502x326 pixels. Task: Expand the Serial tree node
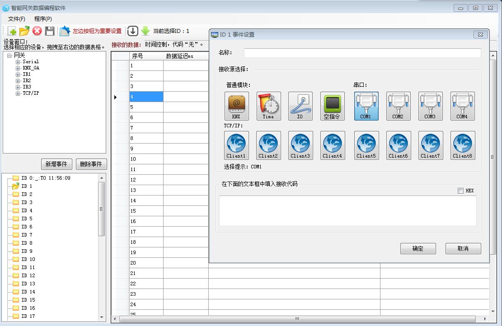(18, 62)
